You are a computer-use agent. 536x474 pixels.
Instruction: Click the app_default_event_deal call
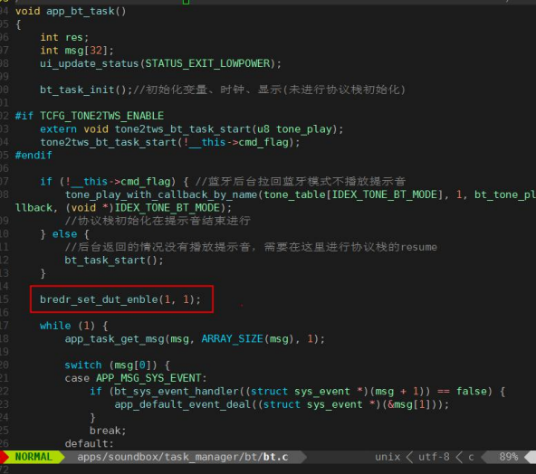(x=282, y=404)
